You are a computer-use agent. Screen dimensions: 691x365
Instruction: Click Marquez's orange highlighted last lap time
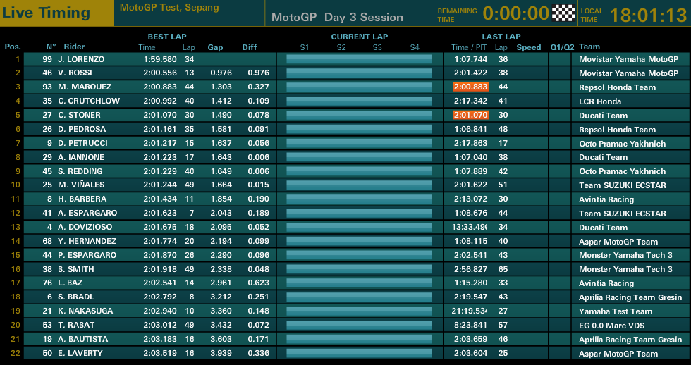(x=470, y=87)
